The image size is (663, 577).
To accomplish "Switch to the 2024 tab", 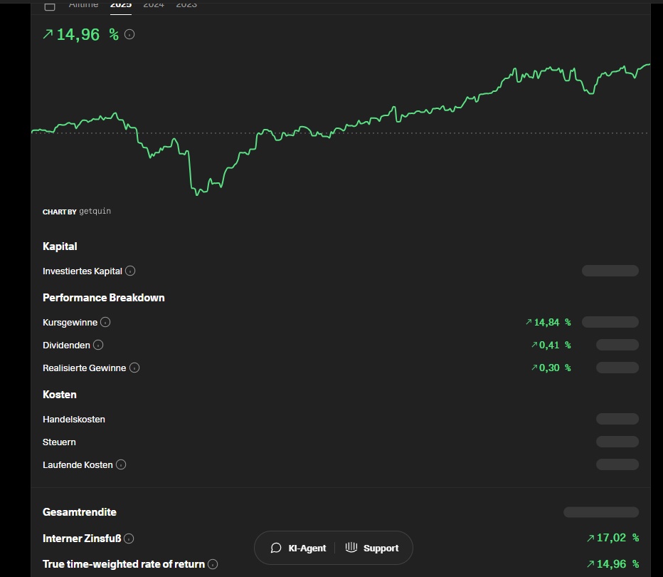I will click(x=154, y=5).
